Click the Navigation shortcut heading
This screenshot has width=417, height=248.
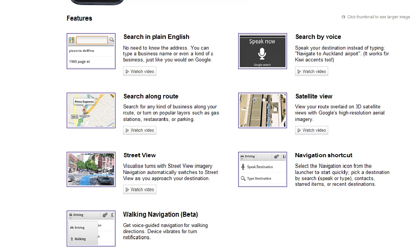(x=324, y=155)
